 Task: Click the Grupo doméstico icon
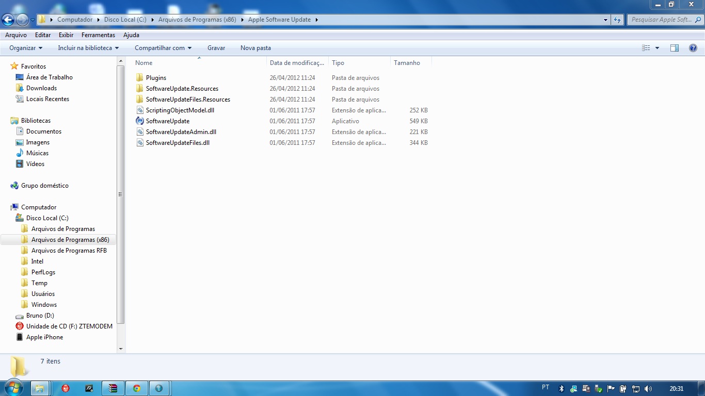(14, 186)
